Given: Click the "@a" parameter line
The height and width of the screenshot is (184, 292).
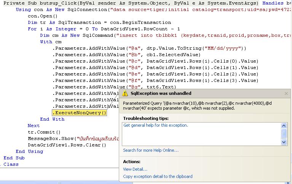Looking at the screenshot, I should (149, 48).
